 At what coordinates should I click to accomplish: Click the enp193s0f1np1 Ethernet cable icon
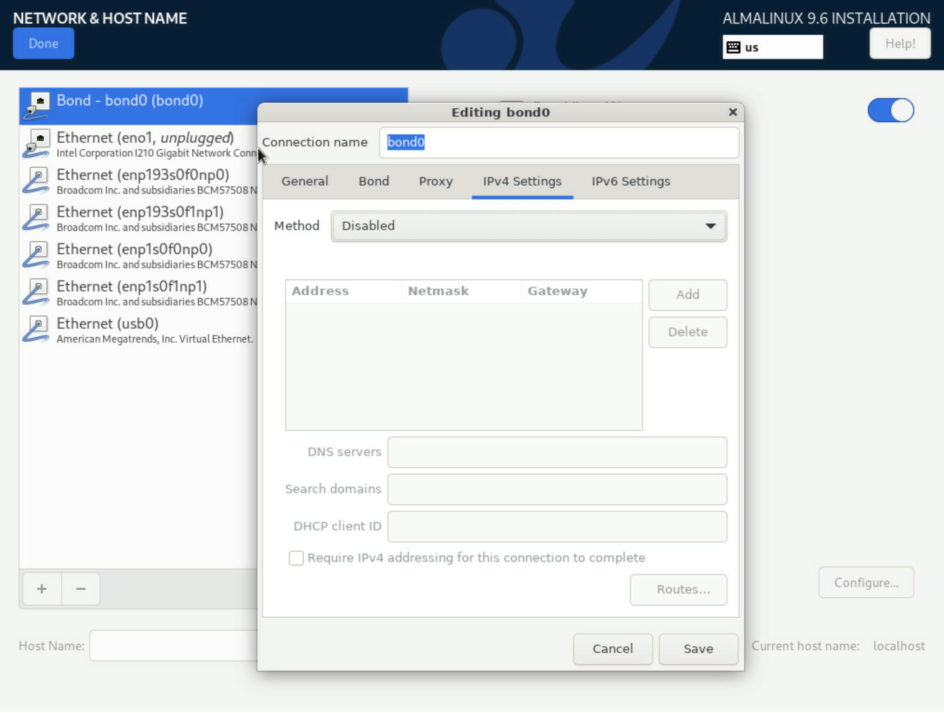[x=36, y=218]
